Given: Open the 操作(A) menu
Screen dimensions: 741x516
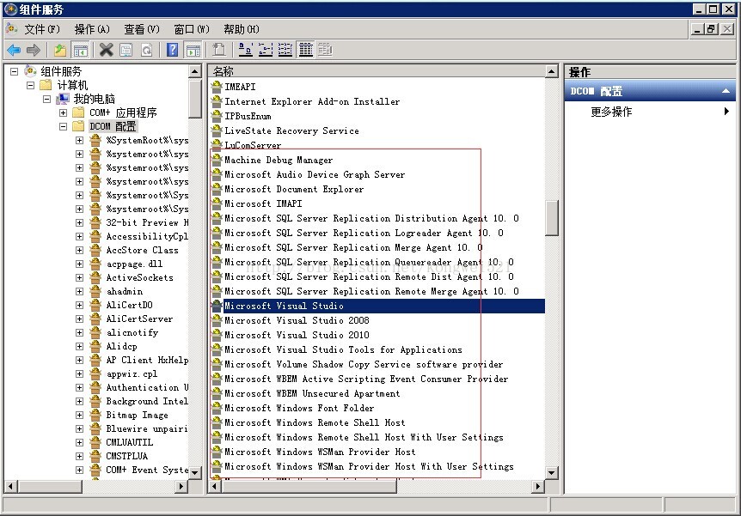Looking at the screenshot, I should pyautogui.click(x=92, y=29).
